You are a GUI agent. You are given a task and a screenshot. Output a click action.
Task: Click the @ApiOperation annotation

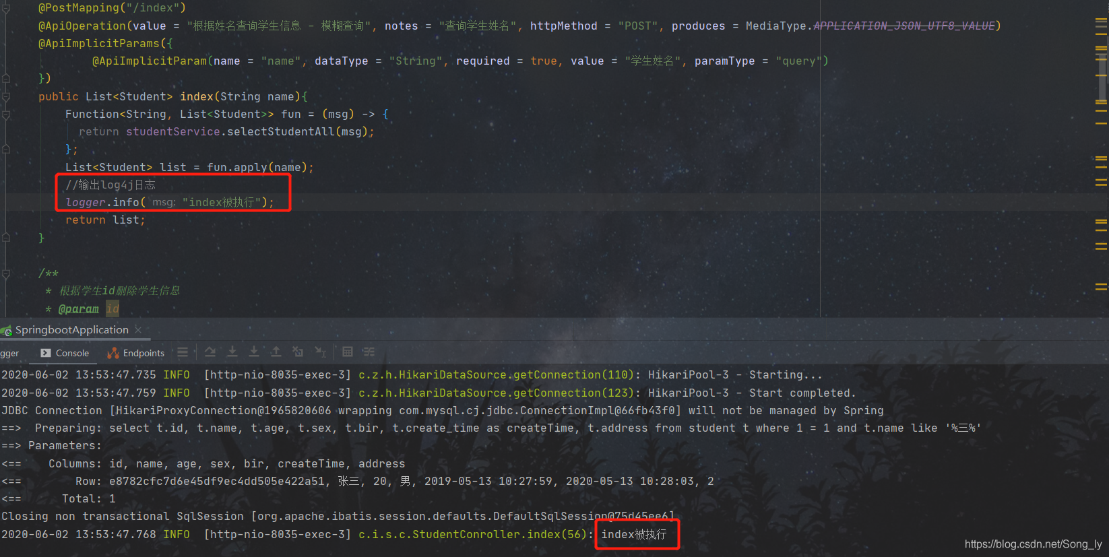[82, 26]
